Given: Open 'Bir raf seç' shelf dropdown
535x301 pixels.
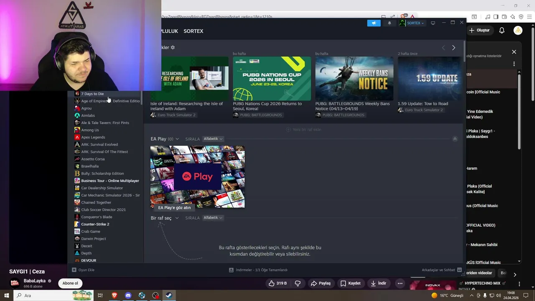Looking at the screenshot, I should 165,218.
